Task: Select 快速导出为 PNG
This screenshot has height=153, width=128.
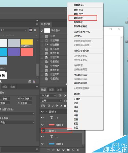Action: (82, 32)
